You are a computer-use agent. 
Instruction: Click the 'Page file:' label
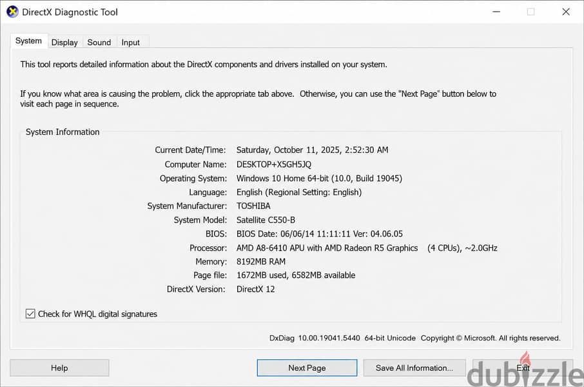[210, 275]
